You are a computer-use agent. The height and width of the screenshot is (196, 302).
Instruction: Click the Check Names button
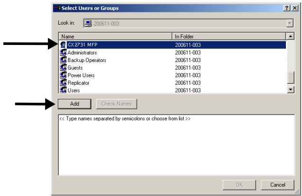(x=117, y=104)
